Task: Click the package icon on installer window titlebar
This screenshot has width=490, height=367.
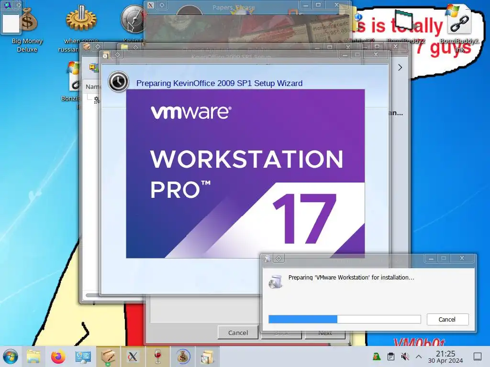Action: point(87,47)
